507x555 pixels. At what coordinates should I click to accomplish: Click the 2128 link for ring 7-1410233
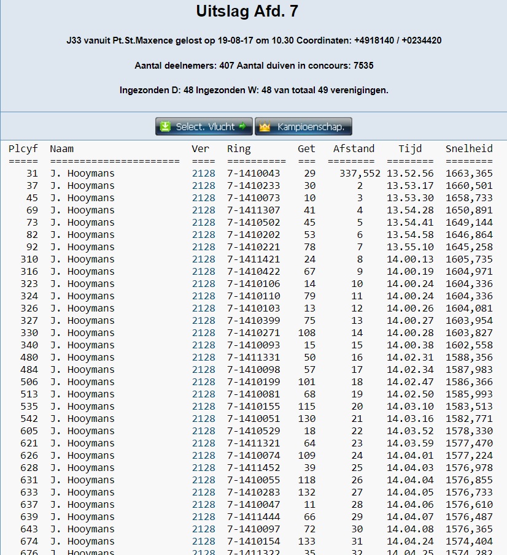pyautogui.click(x=204, y=186)
